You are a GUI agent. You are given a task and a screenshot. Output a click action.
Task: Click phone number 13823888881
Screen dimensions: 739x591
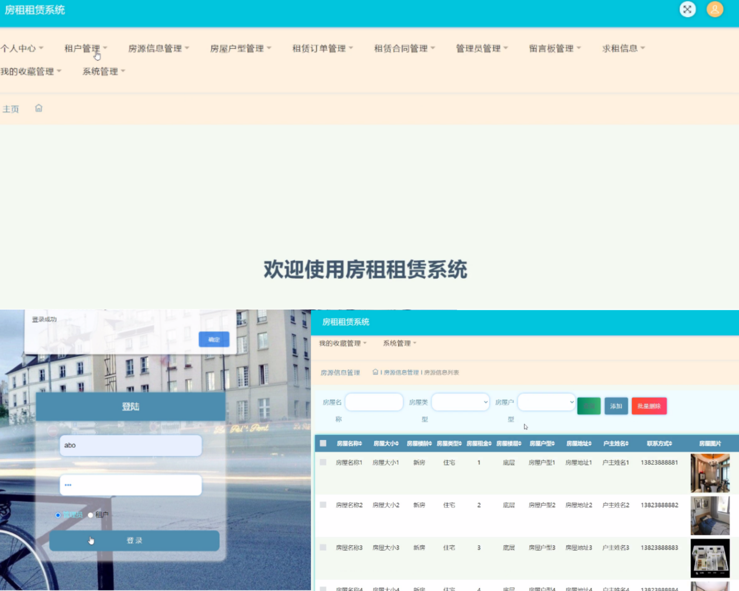[660, 462]
